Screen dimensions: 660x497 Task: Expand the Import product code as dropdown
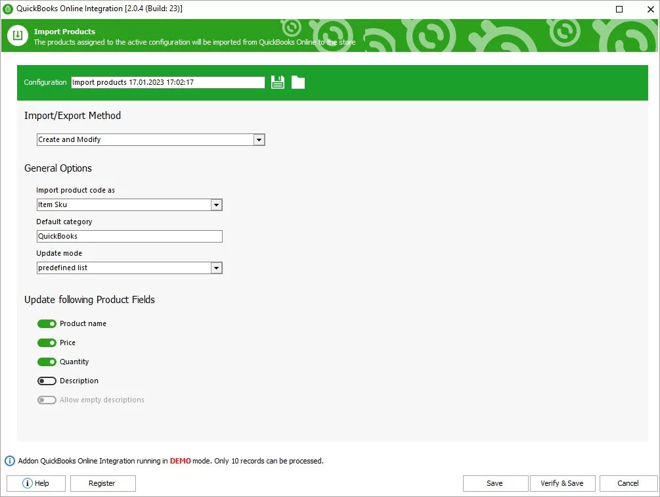pyautogui.click(x=216, y=204)
